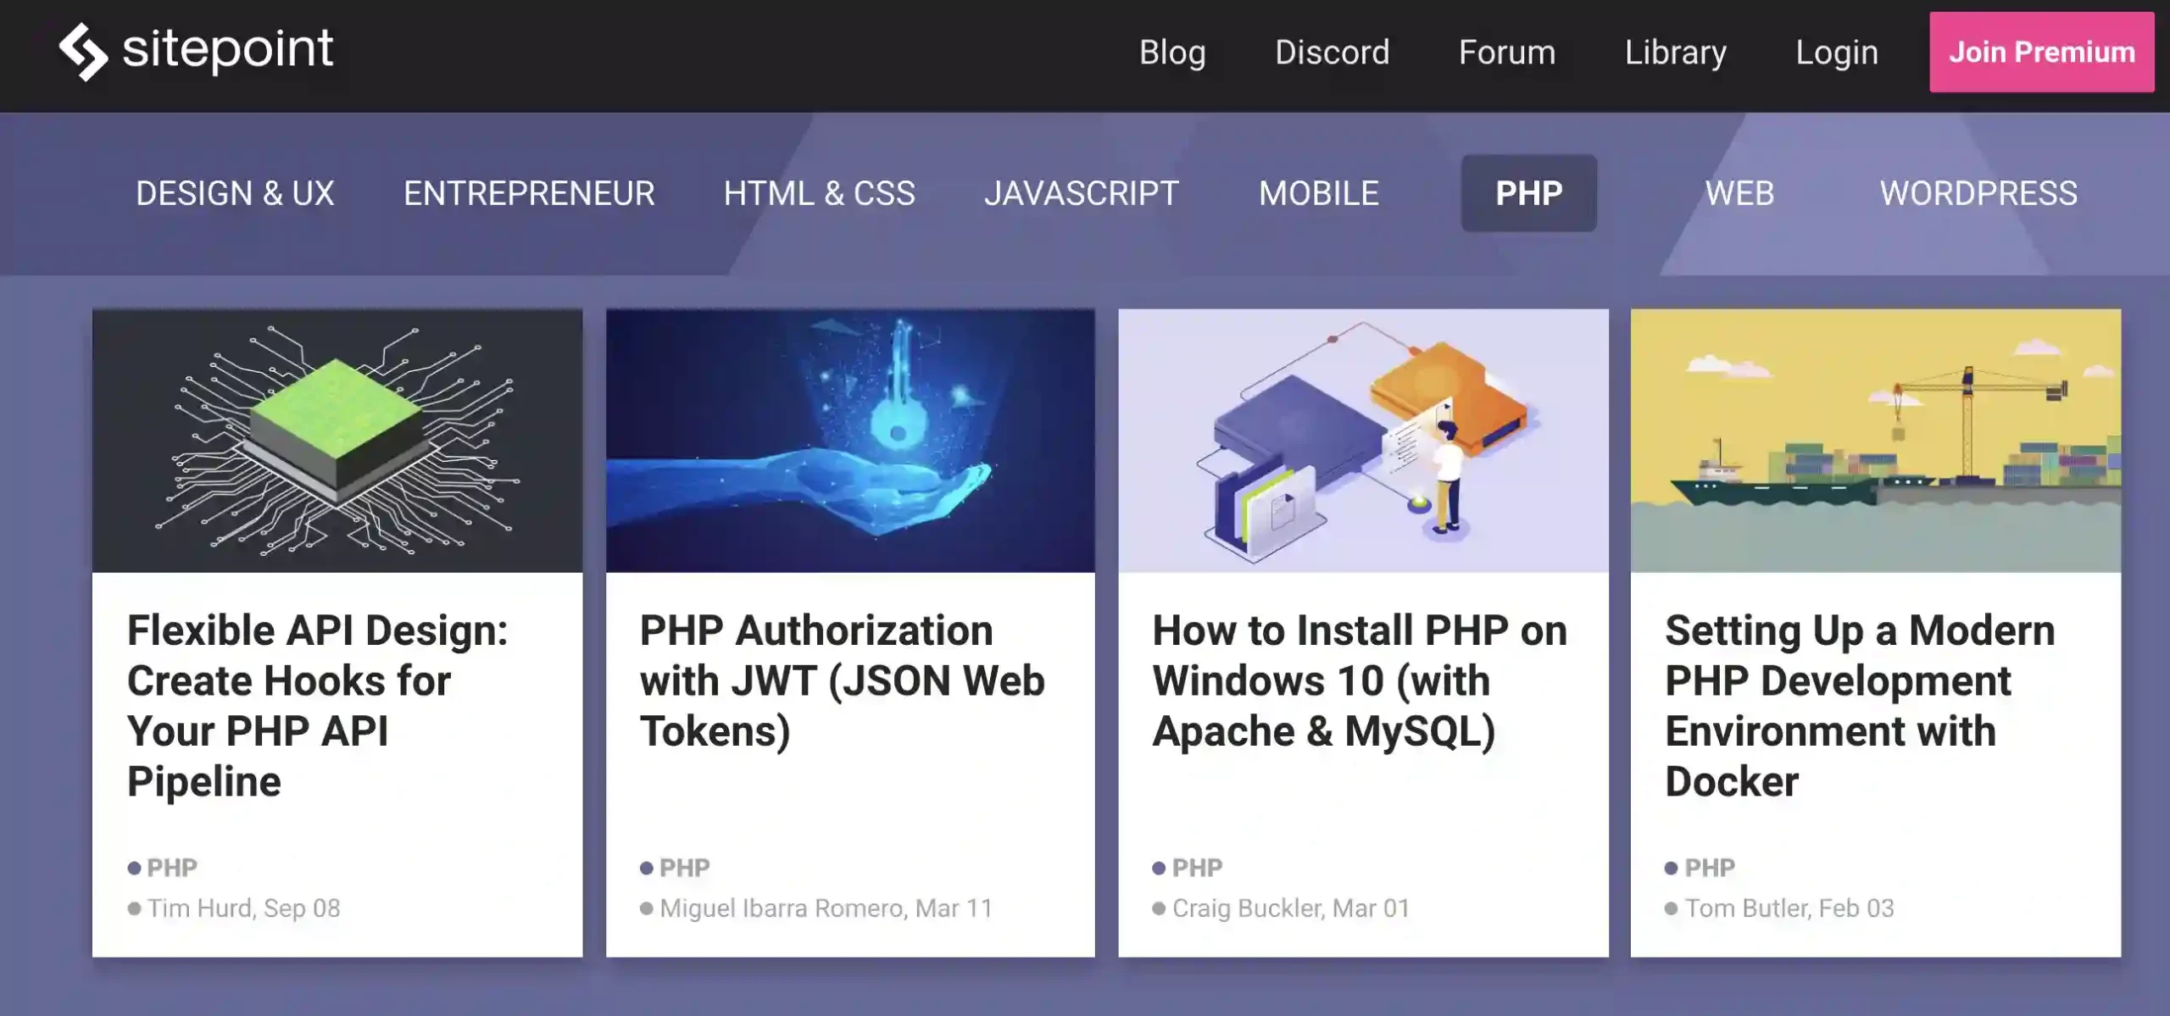This screenshot has height=1016, width=2170.
Task: Open the green microchip article thumbnail
Action: pos(337,441)
